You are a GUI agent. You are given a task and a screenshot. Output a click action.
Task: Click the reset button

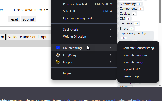coord(14,19)
